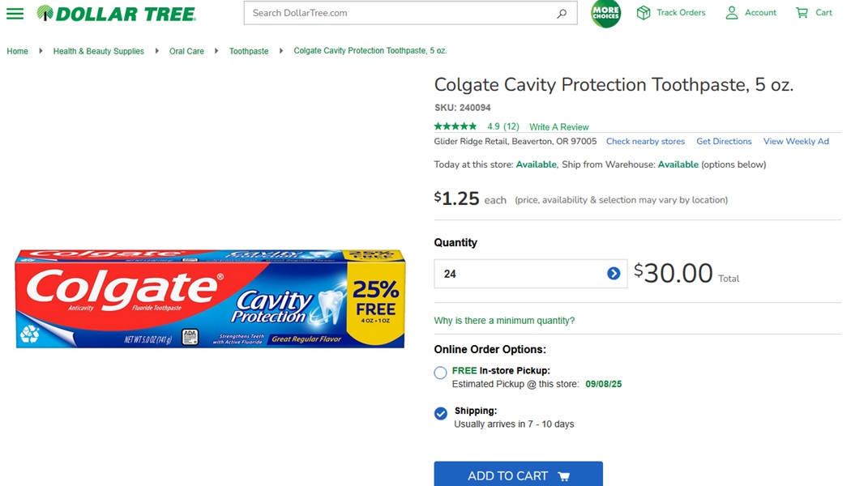
Task: Open the quantity dropdown arrow
Action: [x=614, y=274]
